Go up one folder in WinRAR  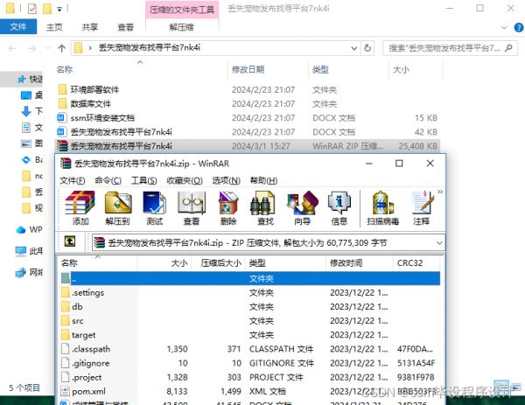tap(69, 241)
